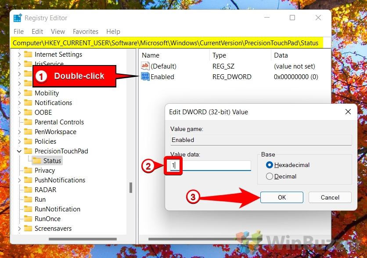This screenshot has width=367, height=258.
Task: Expand the Screensavers key
Action: click(19, 229)
